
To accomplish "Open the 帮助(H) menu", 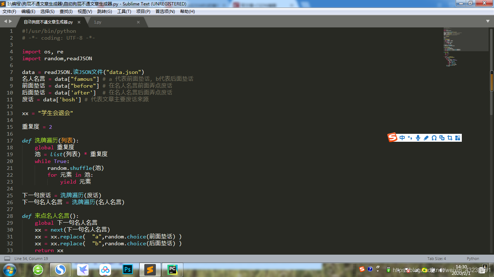I will (187, 12).
